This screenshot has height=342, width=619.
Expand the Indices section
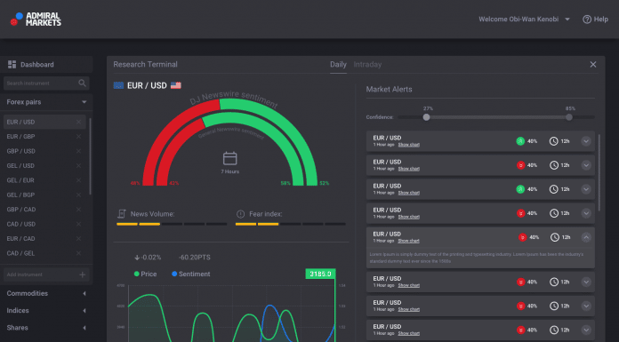coord(84,311)
